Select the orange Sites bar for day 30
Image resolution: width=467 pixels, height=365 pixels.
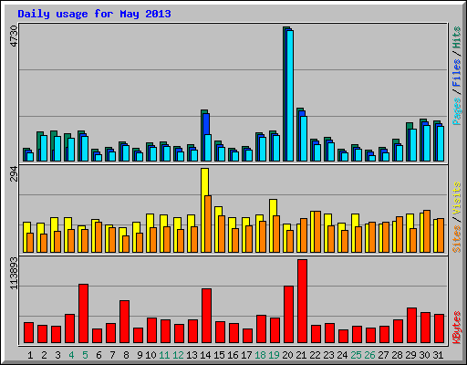tap(427, 231)
